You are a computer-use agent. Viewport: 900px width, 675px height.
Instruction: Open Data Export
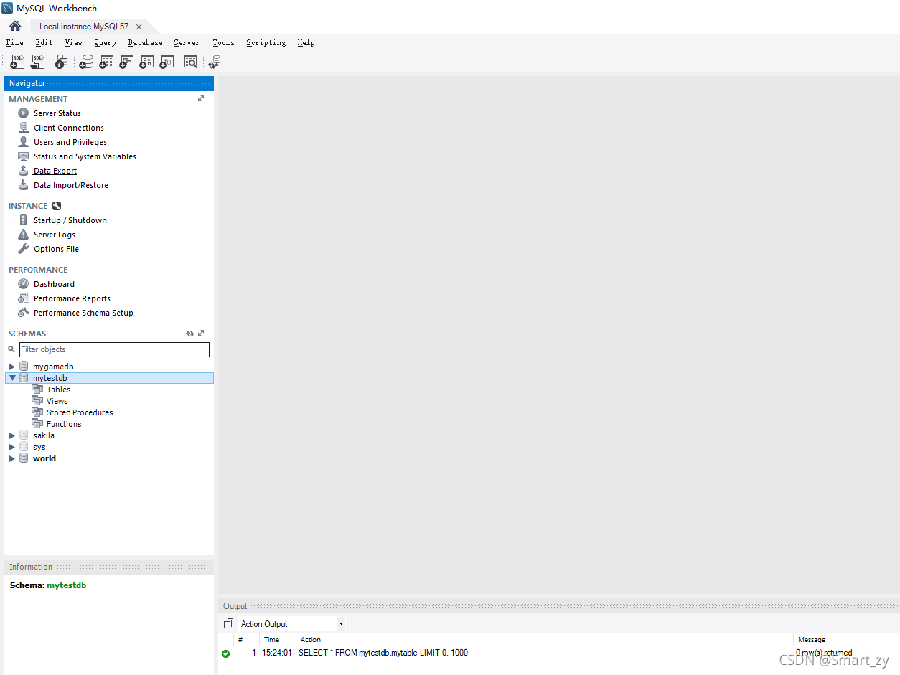[55, 171]
